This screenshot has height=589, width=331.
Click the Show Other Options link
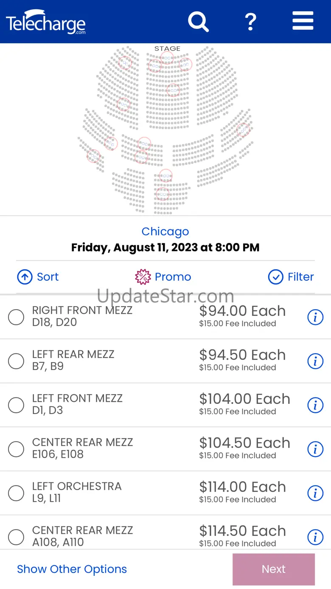pyautogui.click(x=72, y=569)
